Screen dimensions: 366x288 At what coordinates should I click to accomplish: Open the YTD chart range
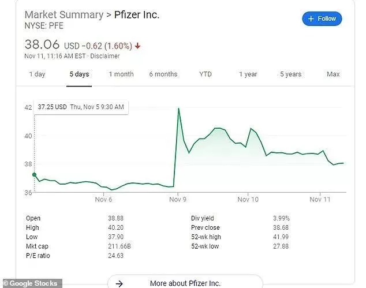coord(206,74)
